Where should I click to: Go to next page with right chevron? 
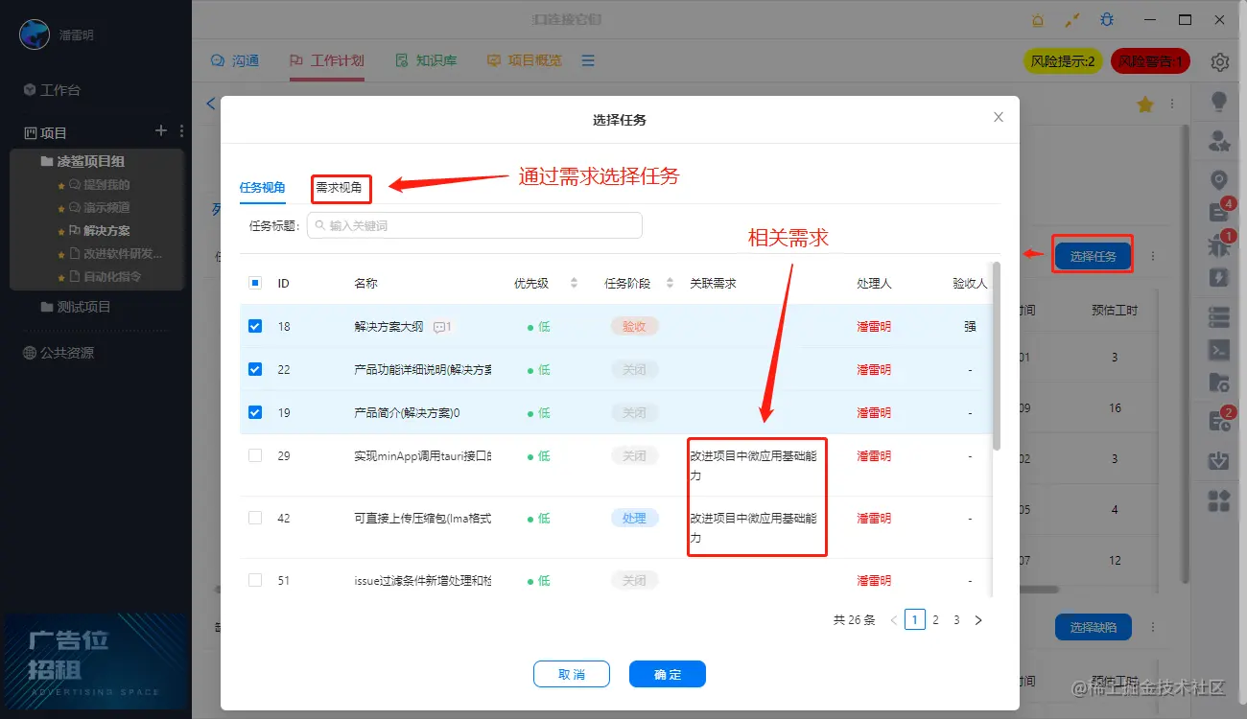(x=978, y=620)
